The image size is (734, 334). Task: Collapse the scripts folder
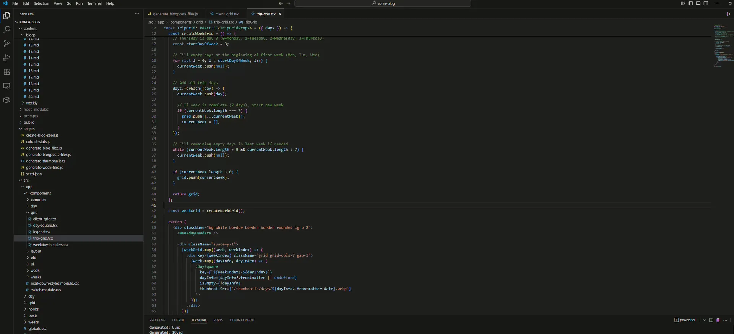(x=29, y=129)
